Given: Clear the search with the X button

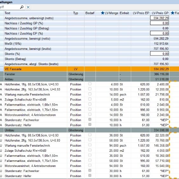Looking at the screenshot, I should pos(28,7).
